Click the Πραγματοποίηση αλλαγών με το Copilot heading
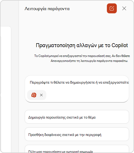The width and height of the screenshot is (134, 153). pos(82,45)
